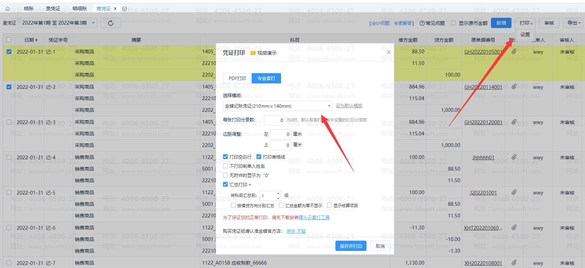This screenshot has width=585, height=268.
Task: Click the refresh icon beside period selector
Action: pyautogui.click(x=110, y=23)
